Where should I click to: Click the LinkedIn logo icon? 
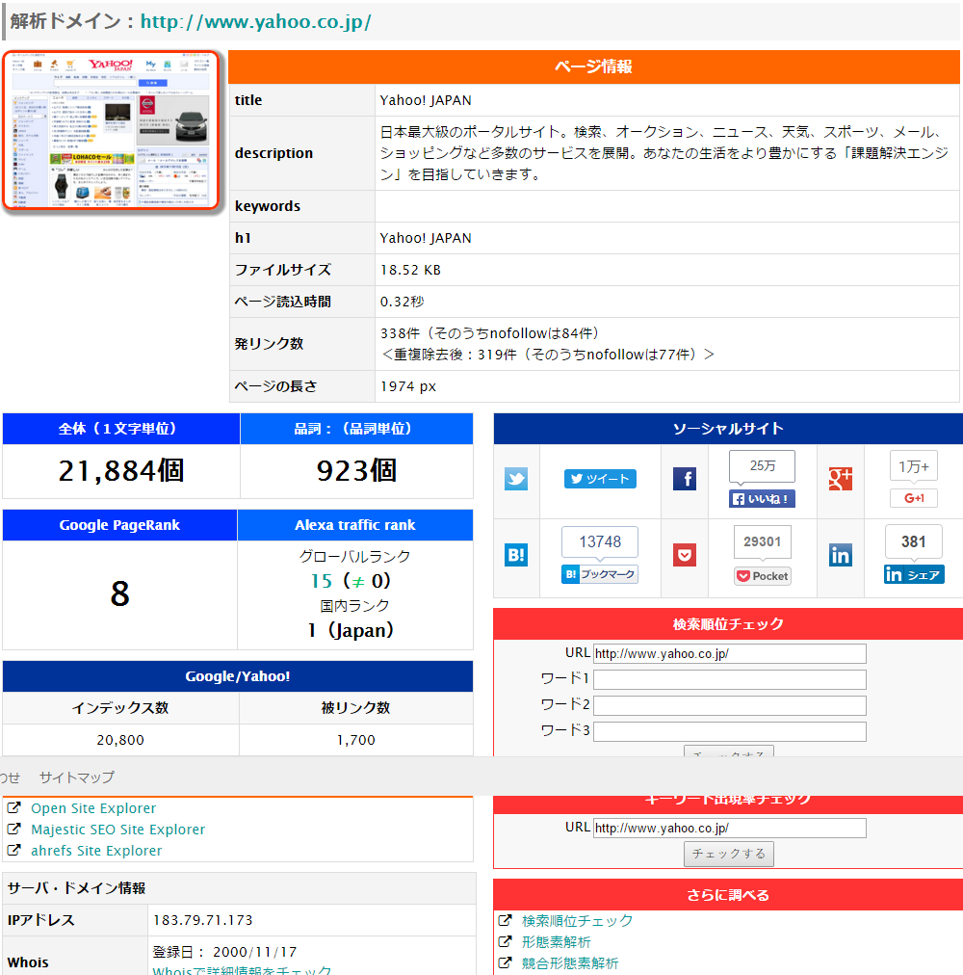841,555
